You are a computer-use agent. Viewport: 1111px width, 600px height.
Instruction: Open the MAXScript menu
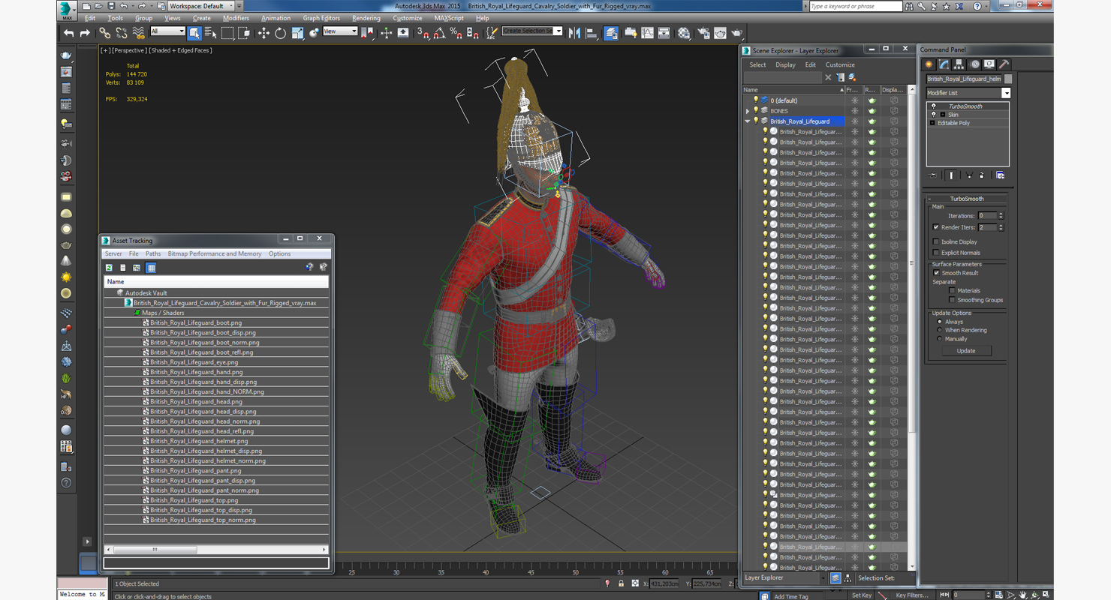449,18
